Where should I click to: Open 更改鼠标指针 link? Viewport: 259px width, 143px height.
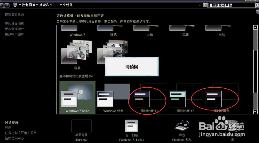[14, 29]
